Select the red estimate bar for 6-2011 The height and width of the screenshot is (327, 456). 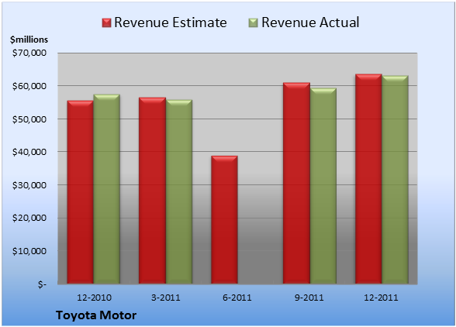224,220
